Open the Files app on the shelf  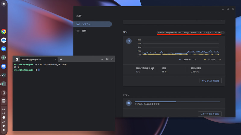pyautogui.click(x=4, y=49)
